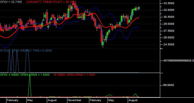Image resolution: width=194 pixels, height=103 pixels.
Task: Click the 27.5000 price axis value
Action: [x=169, y=31]
